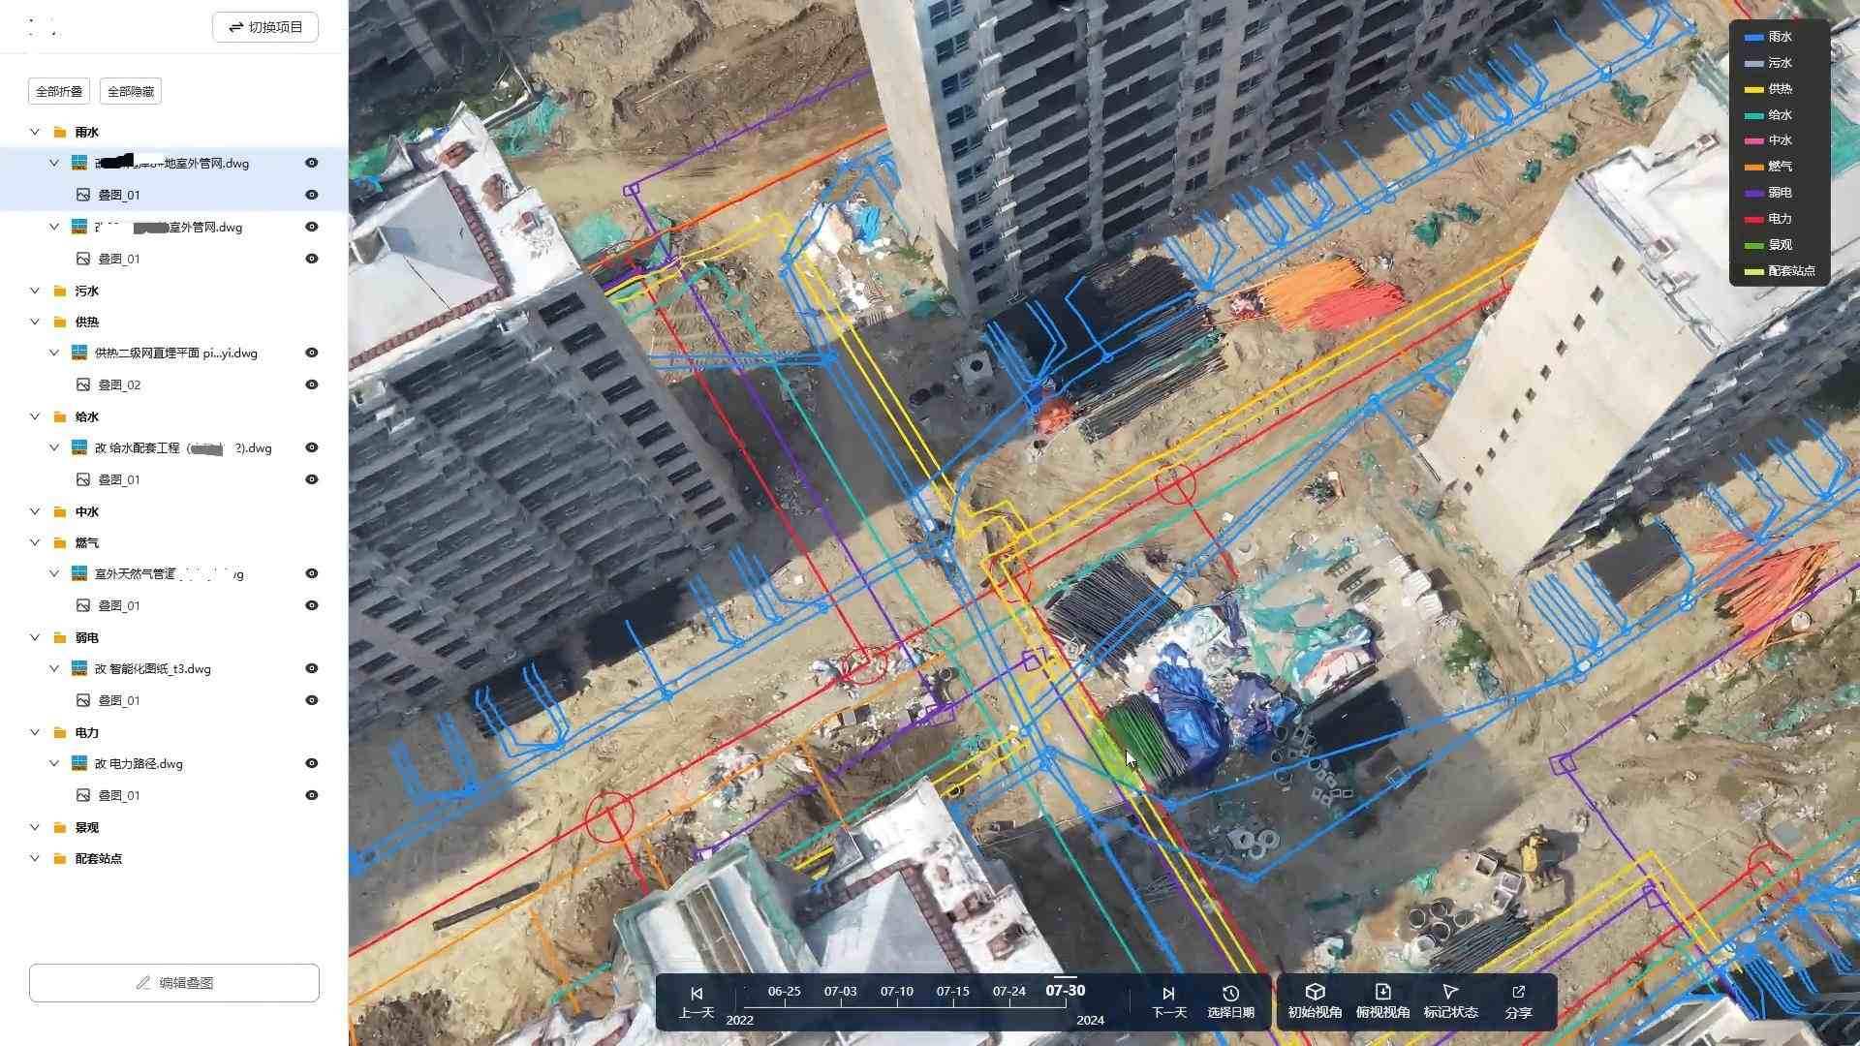Select 叠图_02 overlay image item

click(x=119, y=385)
